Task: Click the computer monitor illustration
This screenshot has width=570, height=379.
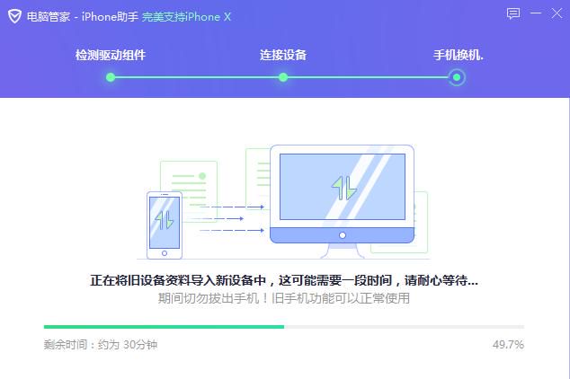Action: coord(342,201)
